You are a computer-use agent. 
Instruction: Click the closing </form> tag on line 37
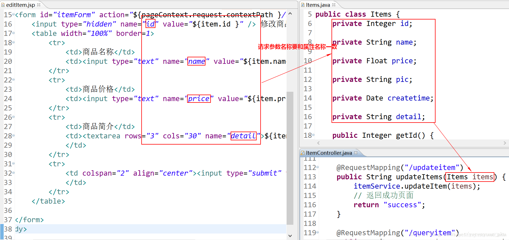(x=29, y=220)
